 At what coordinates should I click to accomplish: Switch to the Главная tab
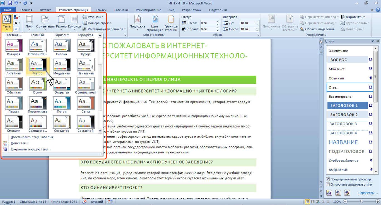pyautogui.click(x=26, y=10)
